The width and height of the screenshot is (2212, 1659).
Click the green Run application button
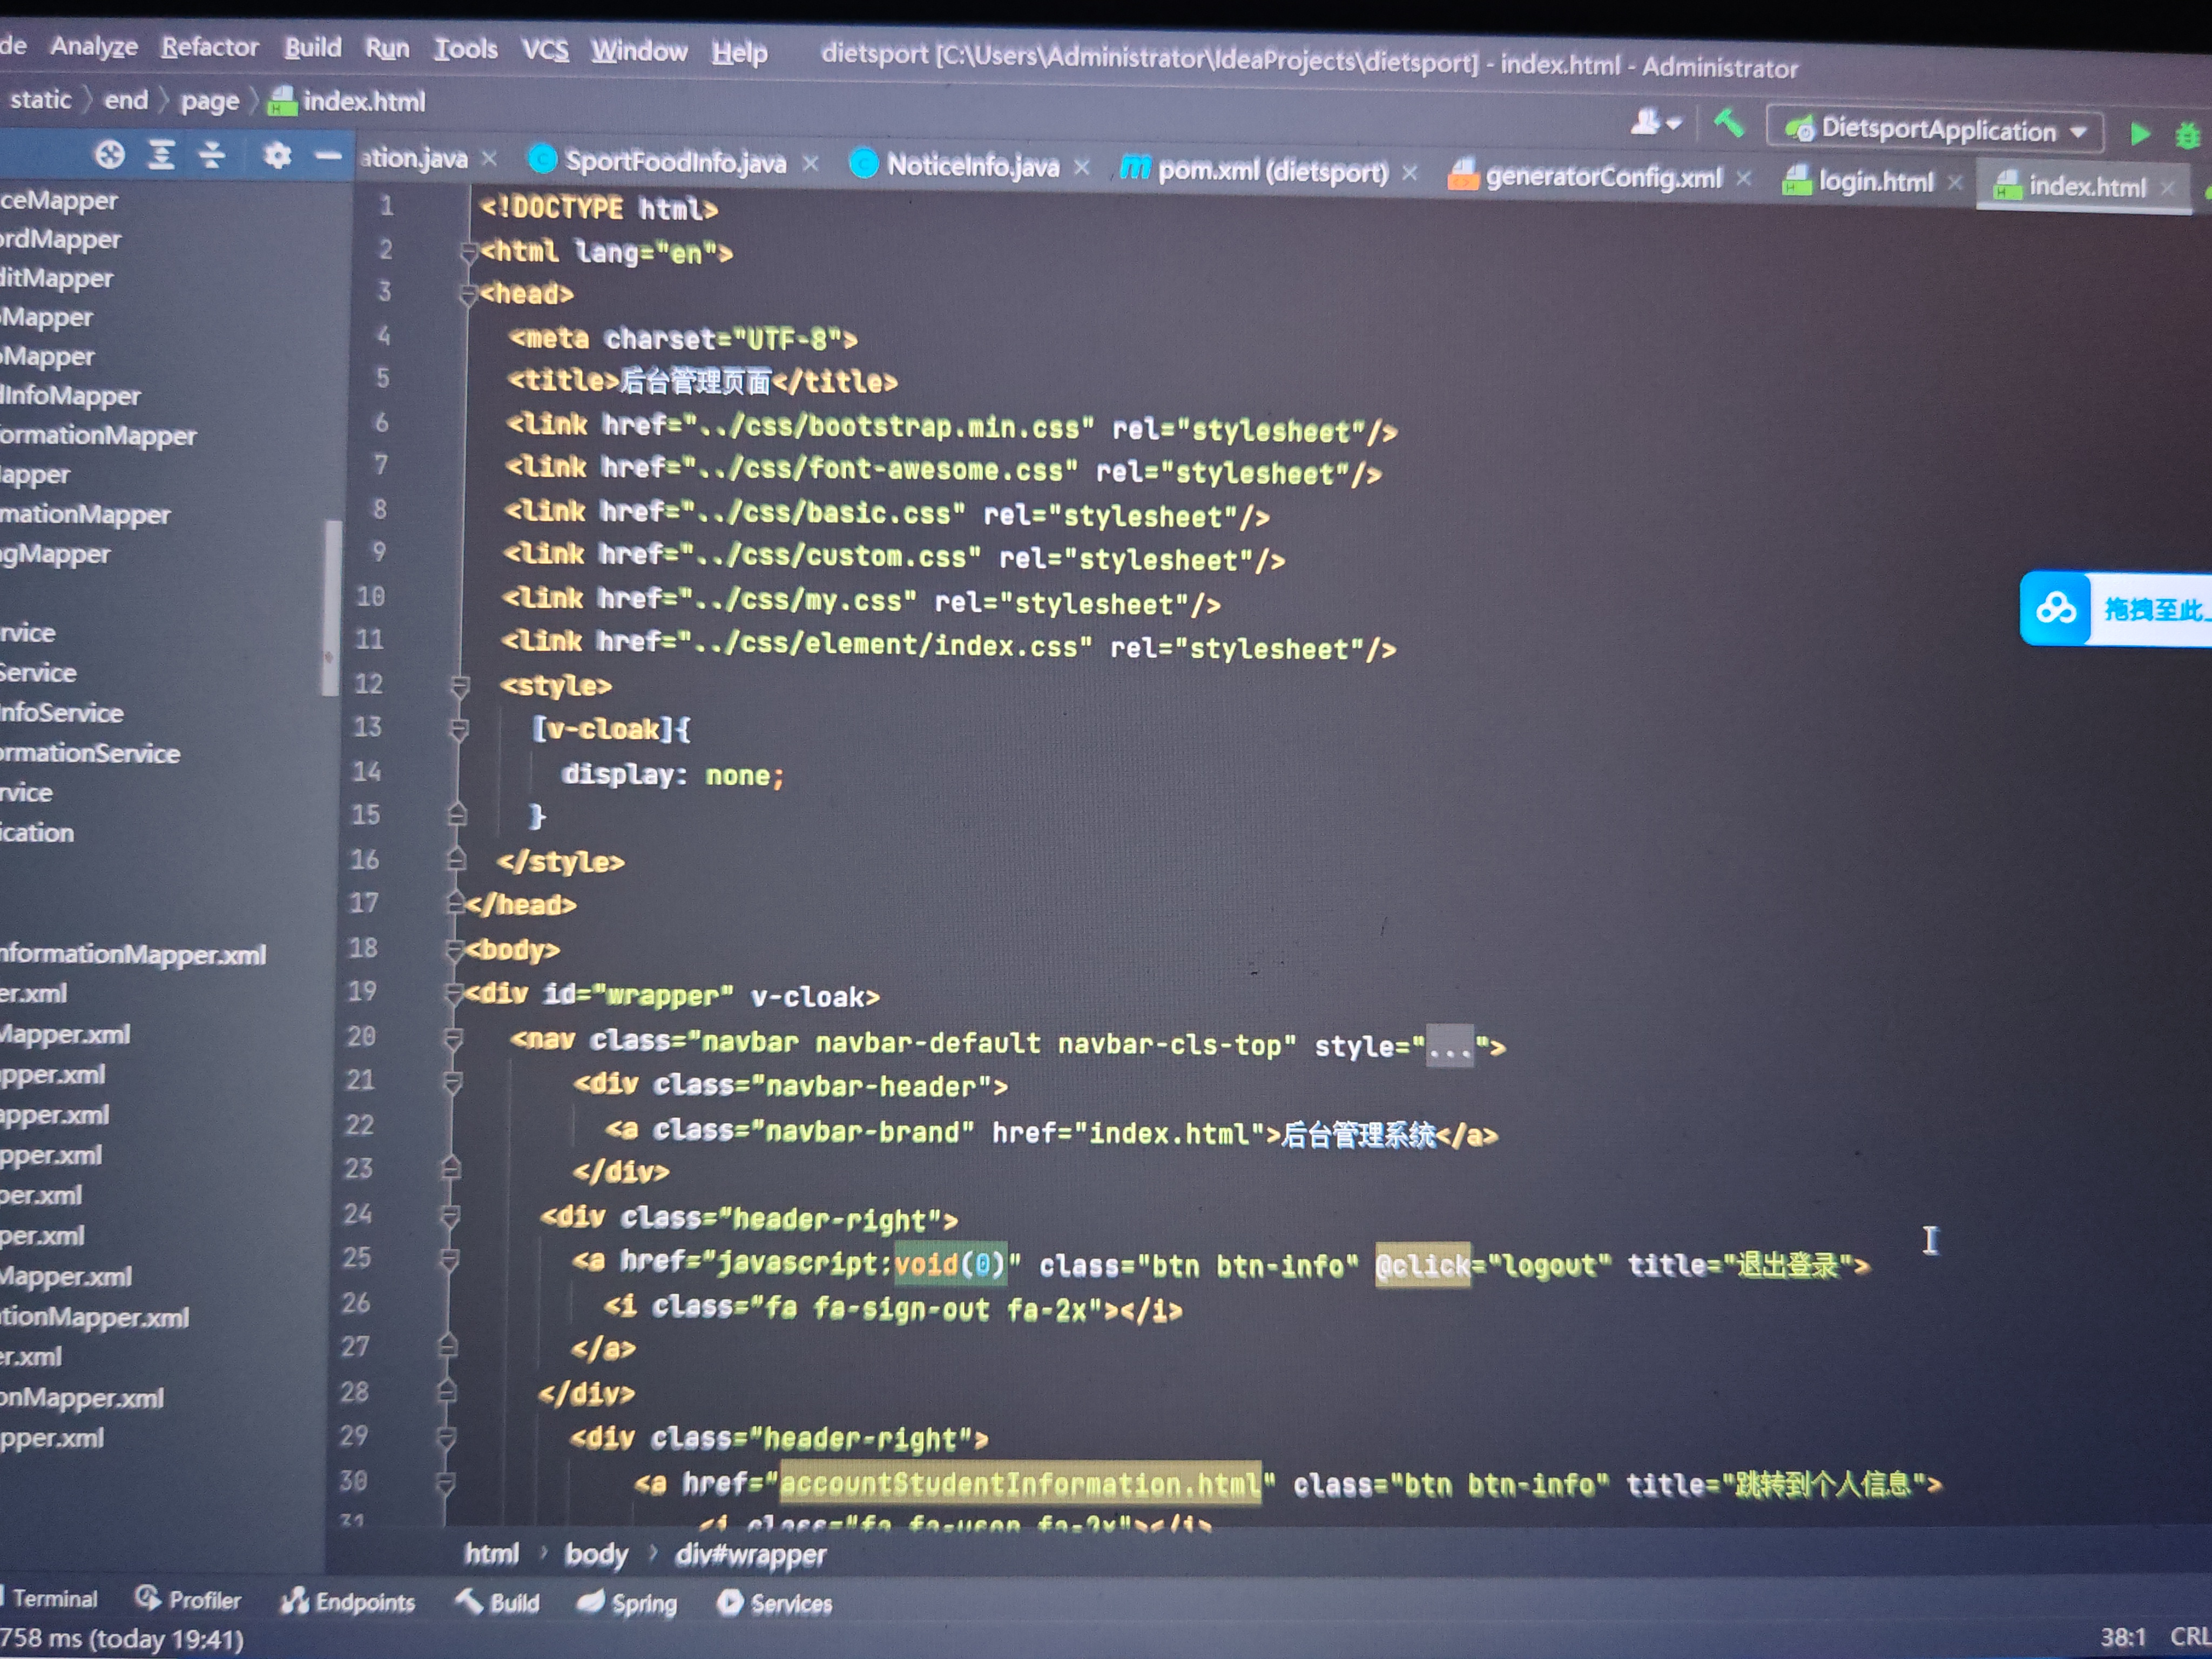coord(2139,134)
